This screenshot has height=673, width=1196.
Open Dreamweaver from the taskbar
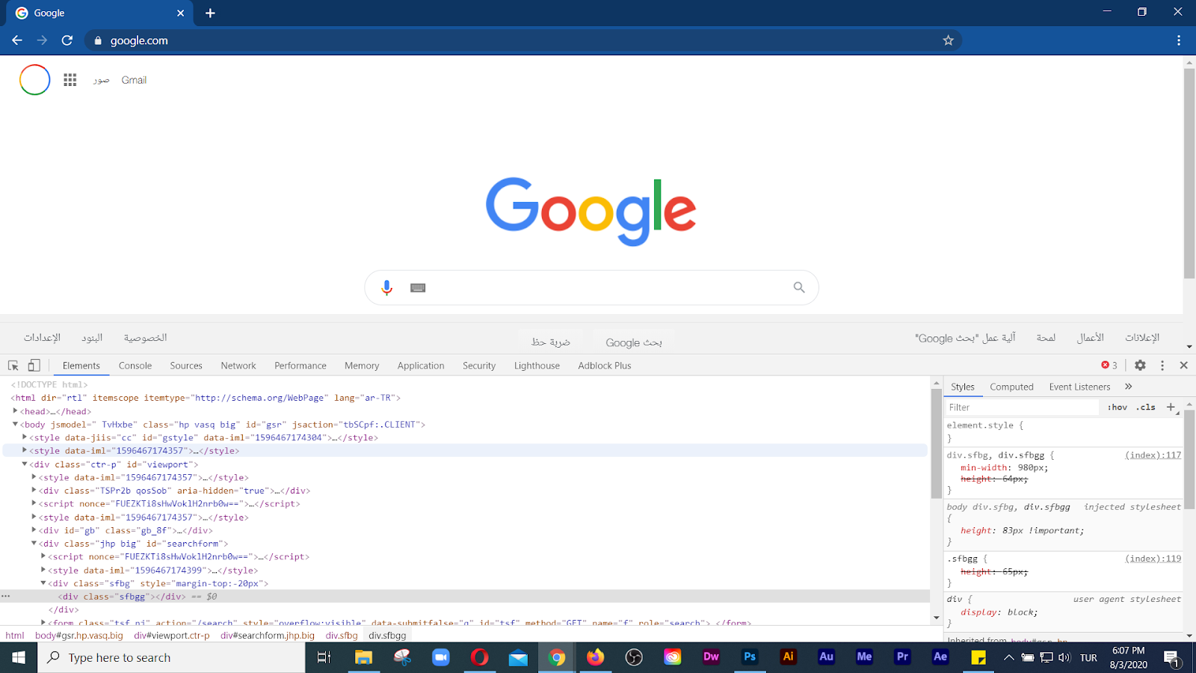711,657
